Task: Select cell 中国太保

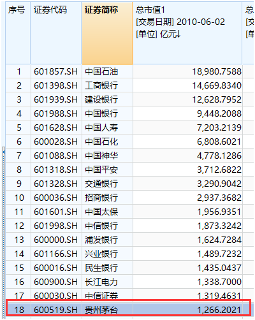Action: 107,212
